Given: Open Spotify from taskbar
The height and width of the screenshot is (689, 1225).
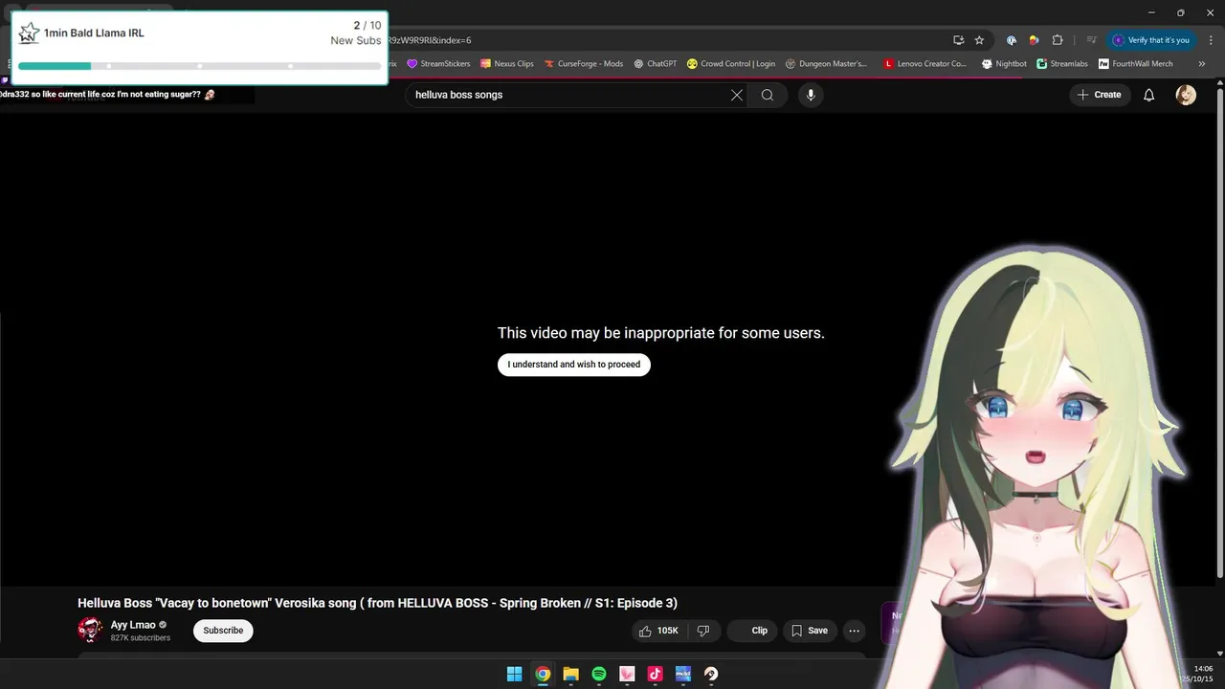Looking at the screenshot, I should pos(599,674).
